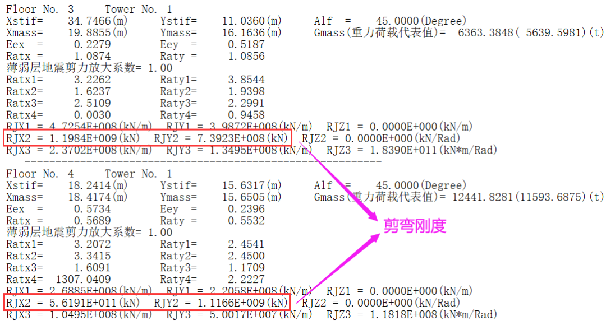606x325 pixels.
Task: Select Ratx4 value 1307.0409
Action: tap(84, 280)
